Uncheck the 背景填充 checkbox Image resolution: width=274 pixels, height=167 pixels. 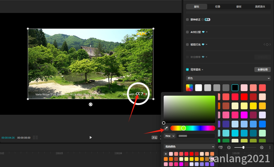point(187,69)
